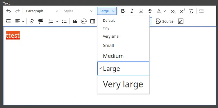218x108 pixels.
Task: Open the font color dropdown arrow
Action: tap(165, 11)
